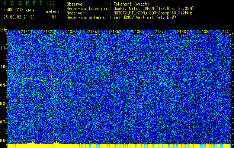Click the 0.8 kHz axis label
Image resolution: width=234 pixels, height=148 pixels.
[x=3, y=104]
